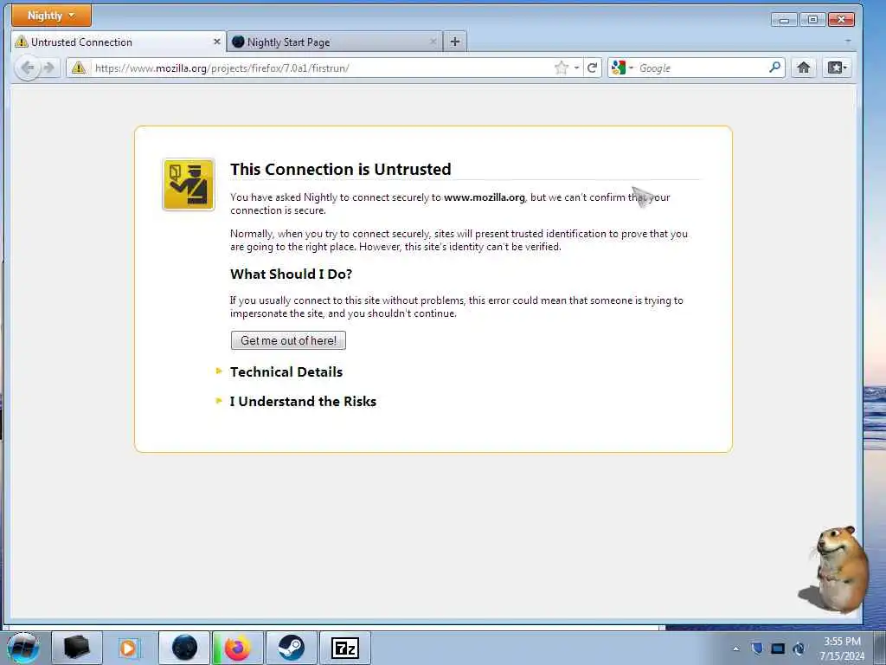The image size is (886, 665).
Task: Open 7-Zip from the taskbar
Action: pyautogui.click(x=344, y=648)
